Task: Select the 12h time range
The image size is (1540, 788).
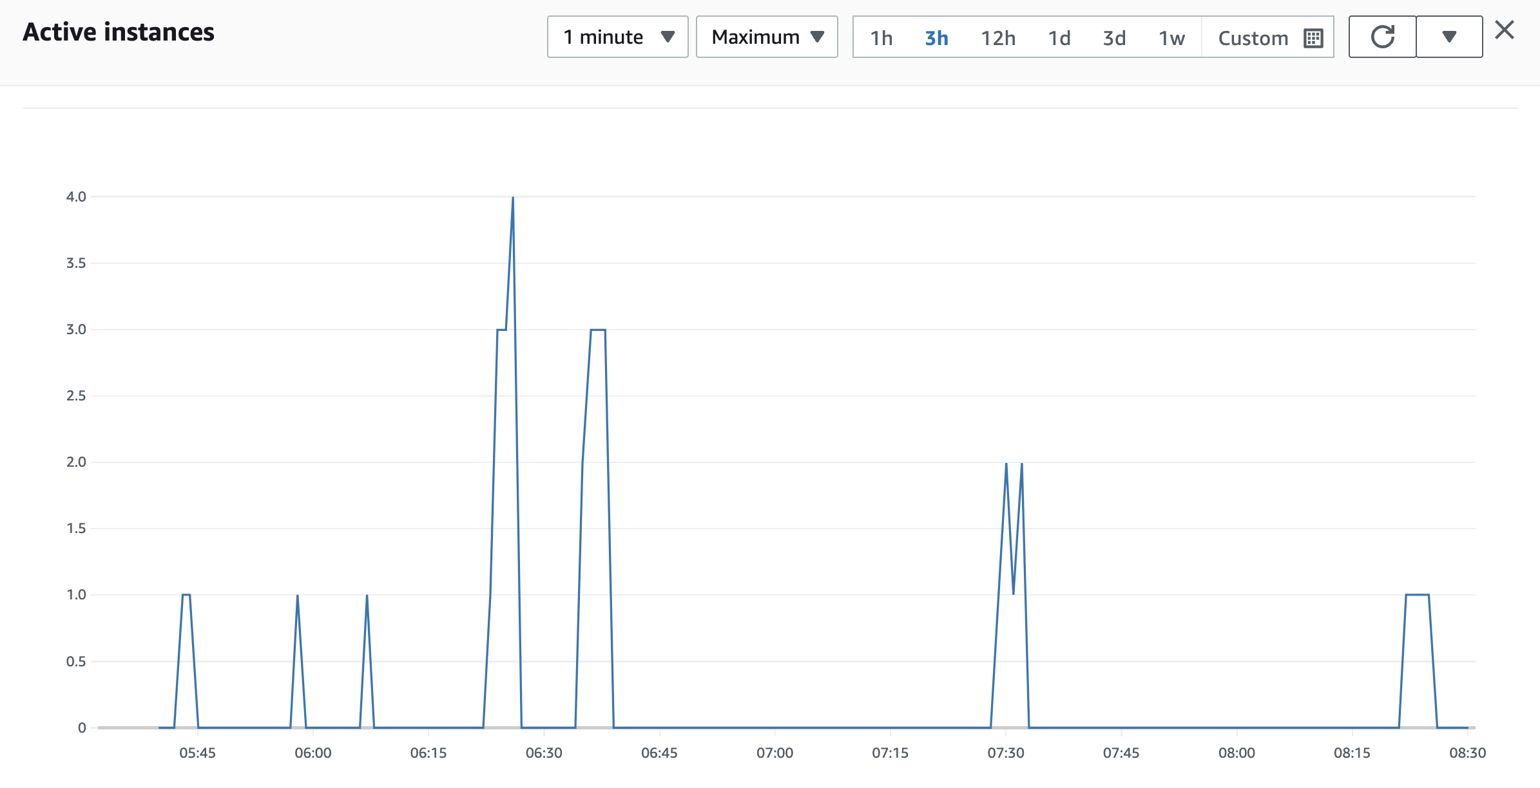Action: (998, 38)
